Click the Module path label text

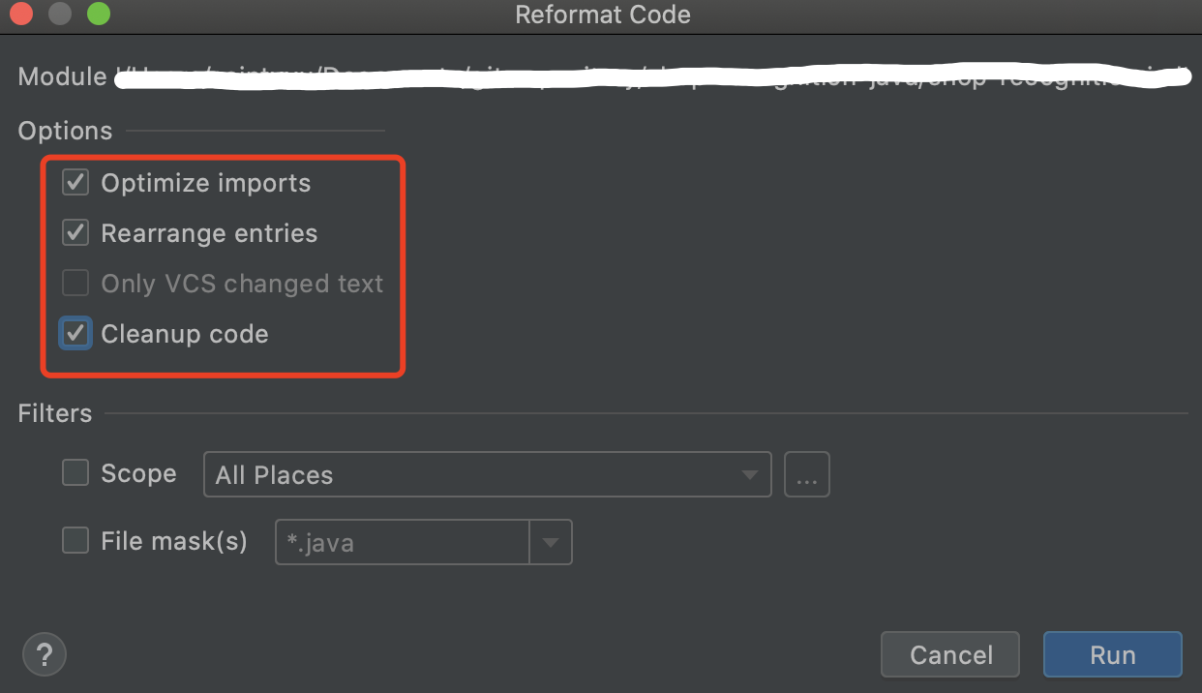point(62,76)
